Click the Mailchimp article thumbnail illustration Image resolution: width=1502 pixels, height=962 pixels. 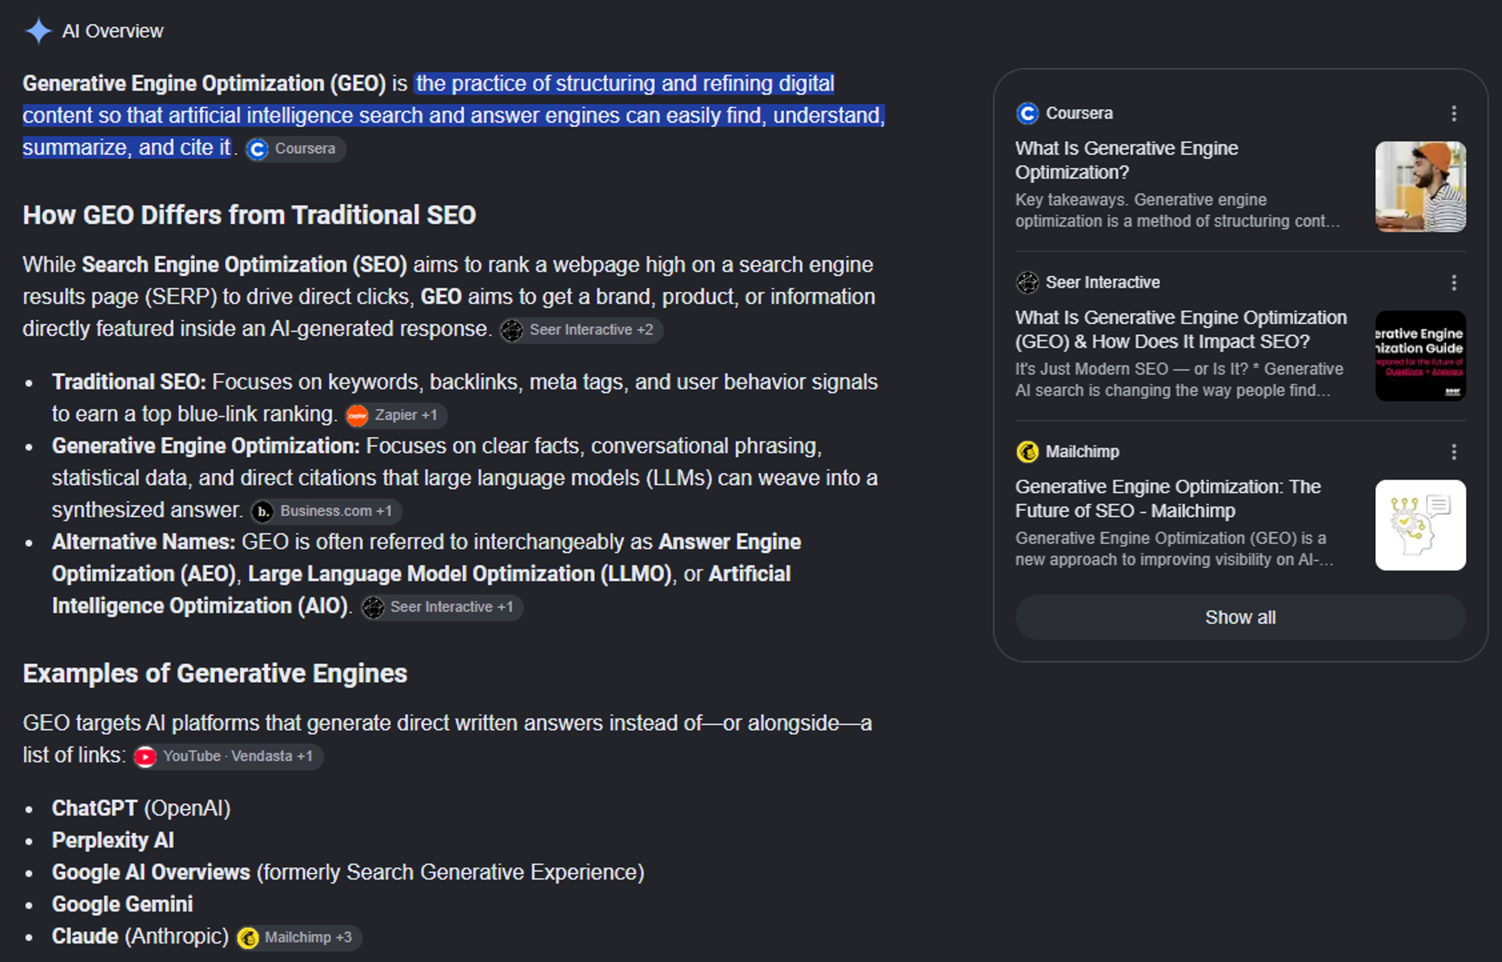tap(1420, 525)
